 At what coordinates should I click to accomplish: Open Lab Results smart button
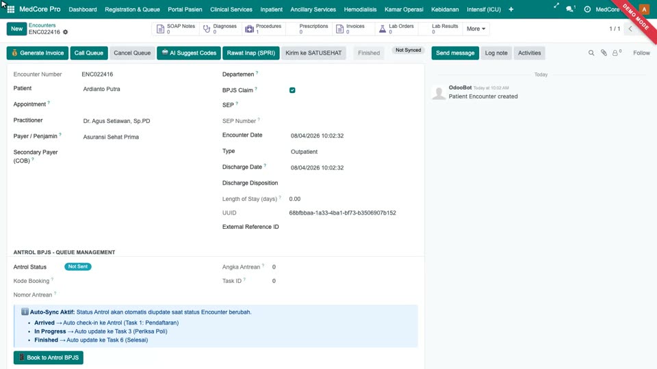439,29
